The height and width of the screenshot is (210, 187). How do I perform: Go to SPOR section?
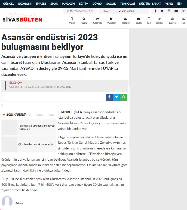pyautogui.click(x=54, y=4)
